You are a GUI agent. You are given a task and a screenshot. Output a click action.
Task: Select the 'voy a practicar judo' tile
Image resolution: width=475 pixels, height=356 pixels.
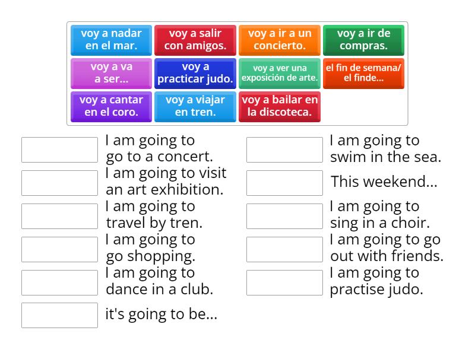coord(195,73)
